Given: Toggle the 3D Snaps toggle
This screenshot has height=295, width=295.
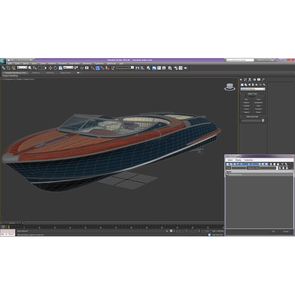Looking at the screenshot, I should (x=93, y=68).
